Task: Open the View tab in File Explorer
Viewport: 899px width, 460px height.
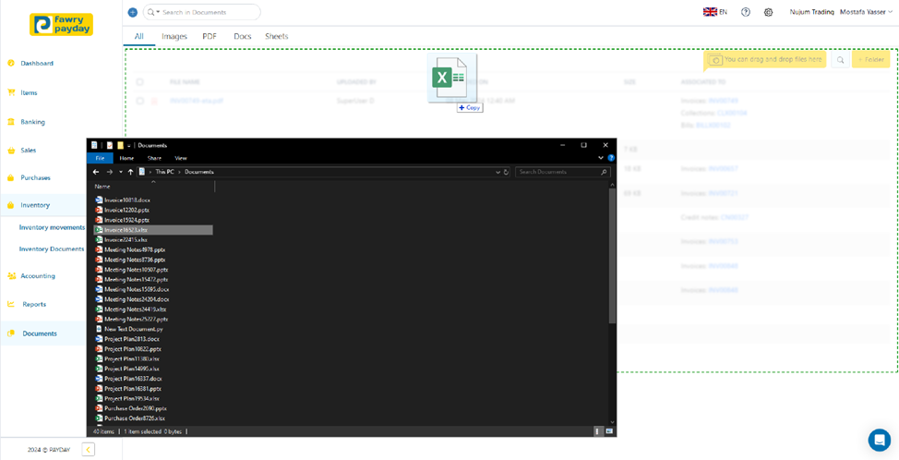Action: point(181,158)
